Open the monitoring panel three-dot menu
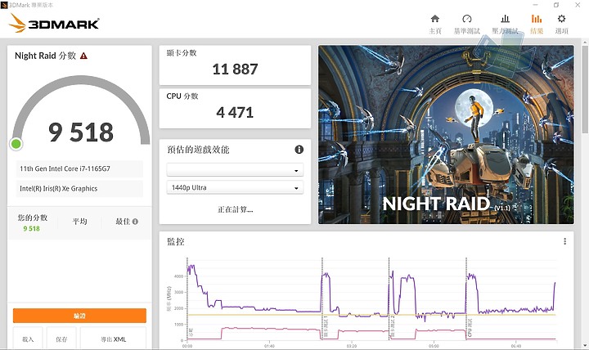This screenshot has height=350, width=589. click(564, 241)
